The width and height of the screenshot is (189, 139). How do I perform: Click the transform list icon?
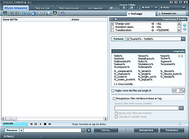112,19
